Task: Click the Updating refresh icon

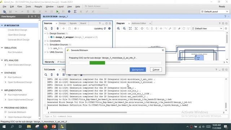Action: (105, 29)
